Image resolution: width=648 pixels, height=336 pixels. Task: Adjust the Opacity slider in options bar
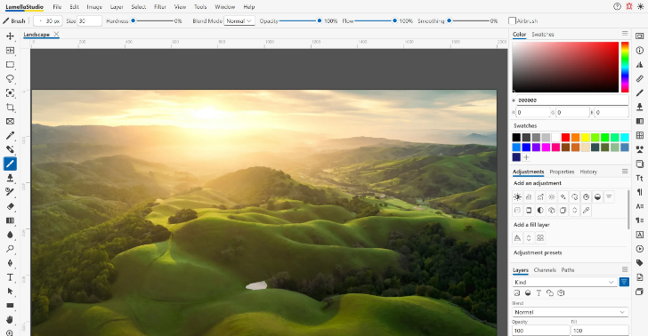300,20
